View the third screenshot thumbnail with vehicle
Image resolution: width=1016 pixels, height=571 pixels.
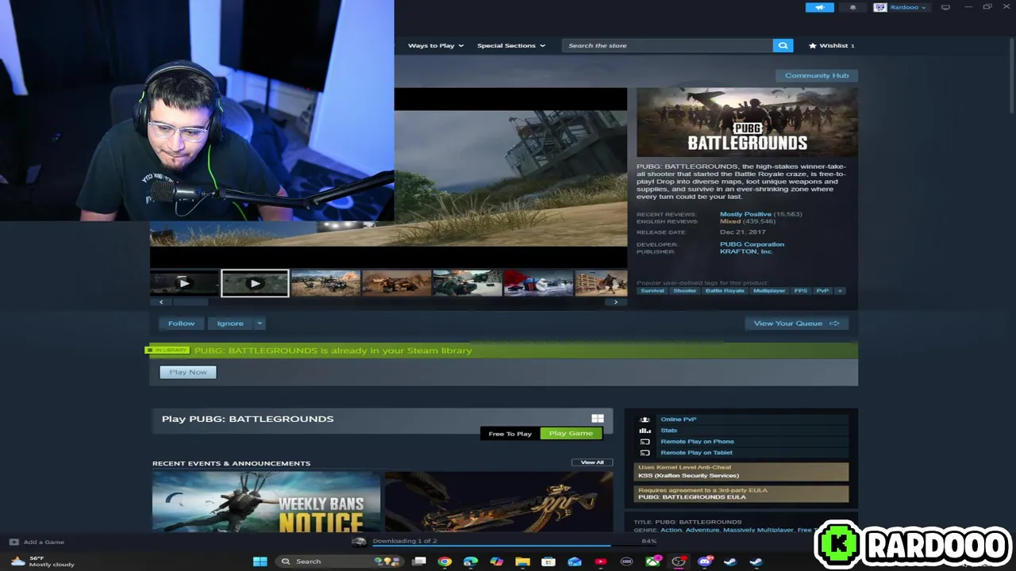pos(325,283)
